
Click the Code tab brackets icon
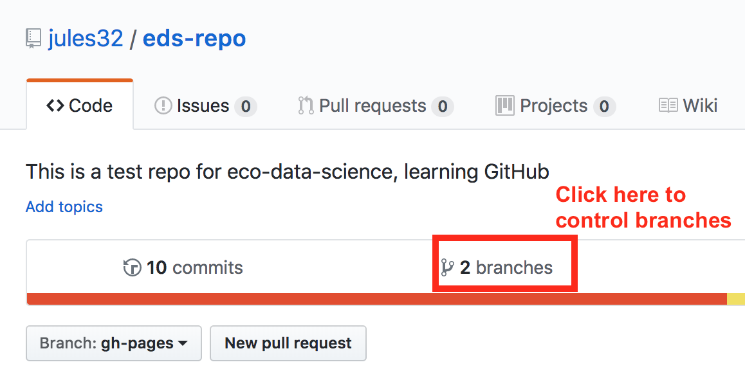point(55,105)
